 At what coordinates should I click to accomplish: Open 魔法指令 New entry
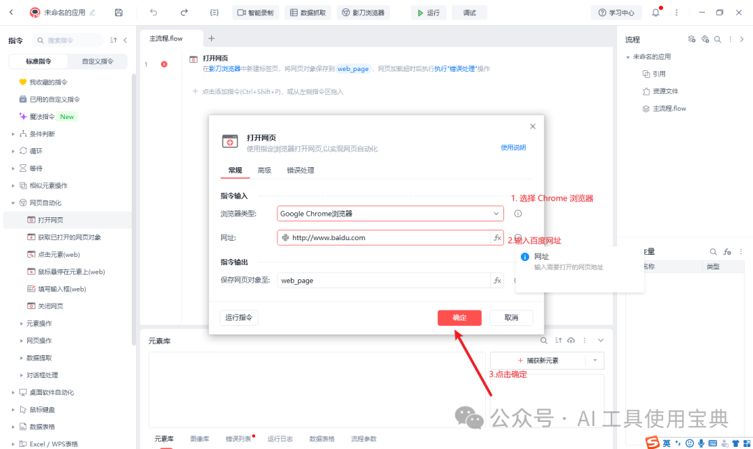(47, 116)
